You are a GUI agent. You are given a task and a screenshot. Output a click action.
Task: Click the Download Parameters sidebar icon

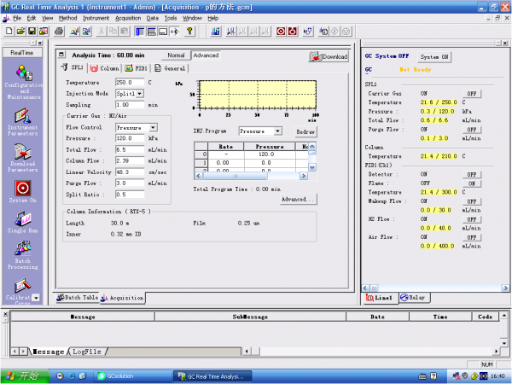point(22,152)
